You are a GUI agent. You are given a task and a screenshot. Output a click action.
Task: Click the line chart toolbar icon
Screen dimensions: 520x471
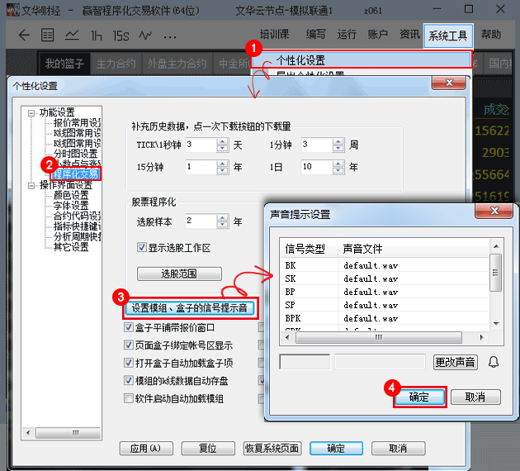click(x=72, y=36)
